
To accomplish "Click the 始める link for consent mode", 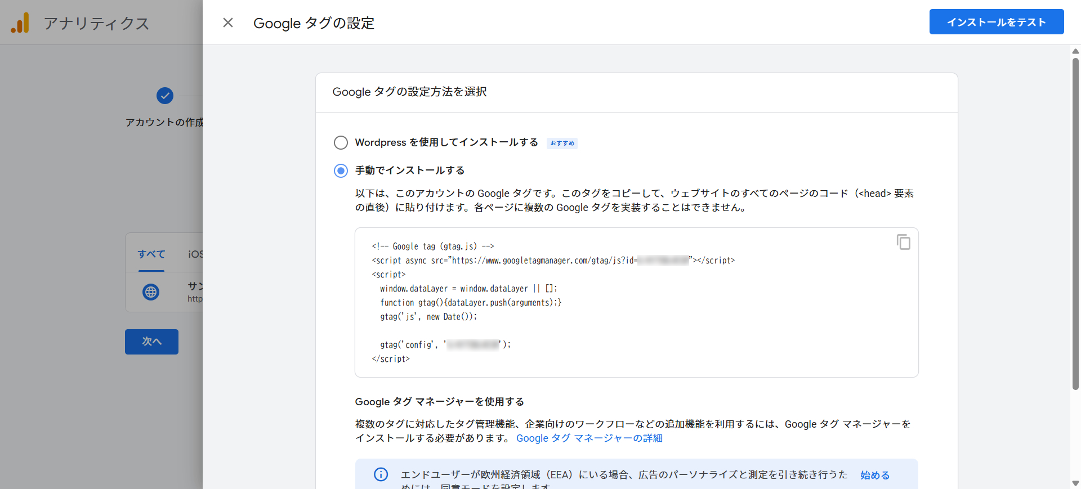I will pos(874,475).
